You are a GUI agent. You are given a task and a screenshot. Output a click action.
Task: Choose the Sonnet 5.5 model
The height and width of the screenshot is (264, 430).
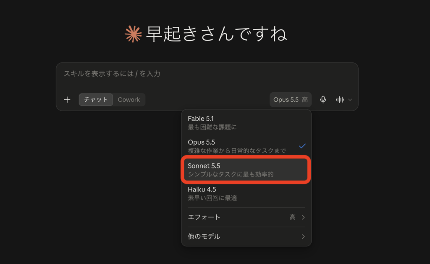coord(246,170)
